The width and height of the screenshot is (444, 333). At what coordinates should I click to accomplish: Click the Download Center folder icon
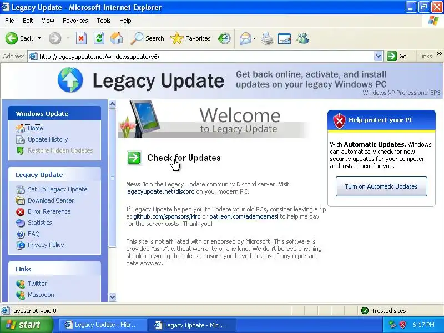coord(21,200)
